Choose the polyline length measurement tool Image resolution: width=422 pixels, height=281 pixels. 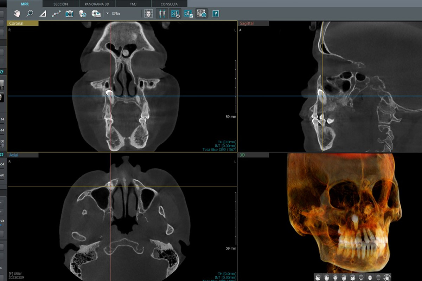point(56,14)
